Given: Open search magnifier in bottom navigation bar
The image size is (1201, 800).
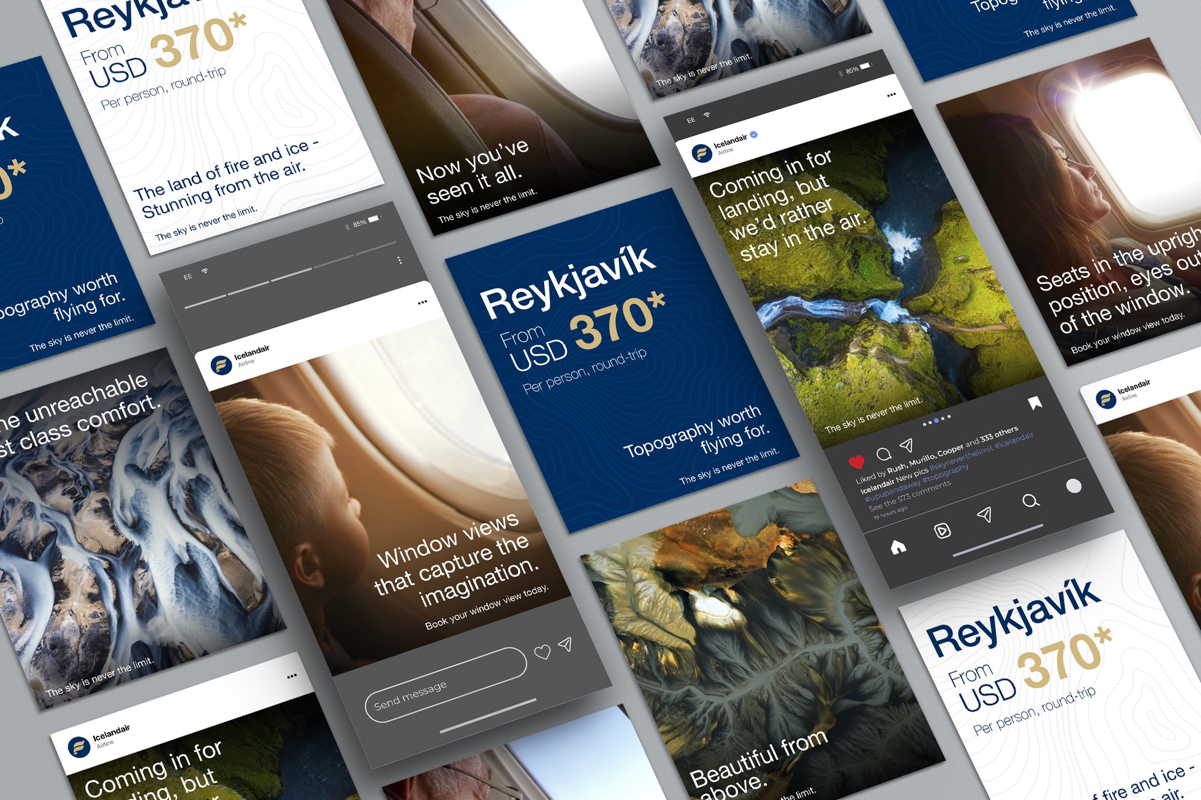Looking at the screenshot, I should pos(1030,501).
